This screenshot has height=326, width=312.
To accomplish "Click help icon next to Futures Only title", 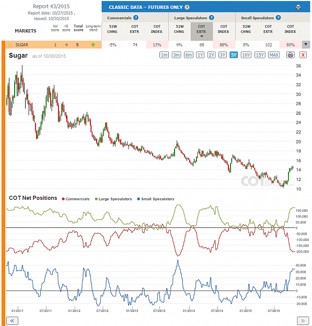I will pyautogui.click(x=187, y=7).
